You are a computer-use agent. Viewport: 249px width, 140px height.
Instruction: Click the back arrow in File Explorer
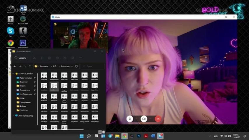coord(15,66)
